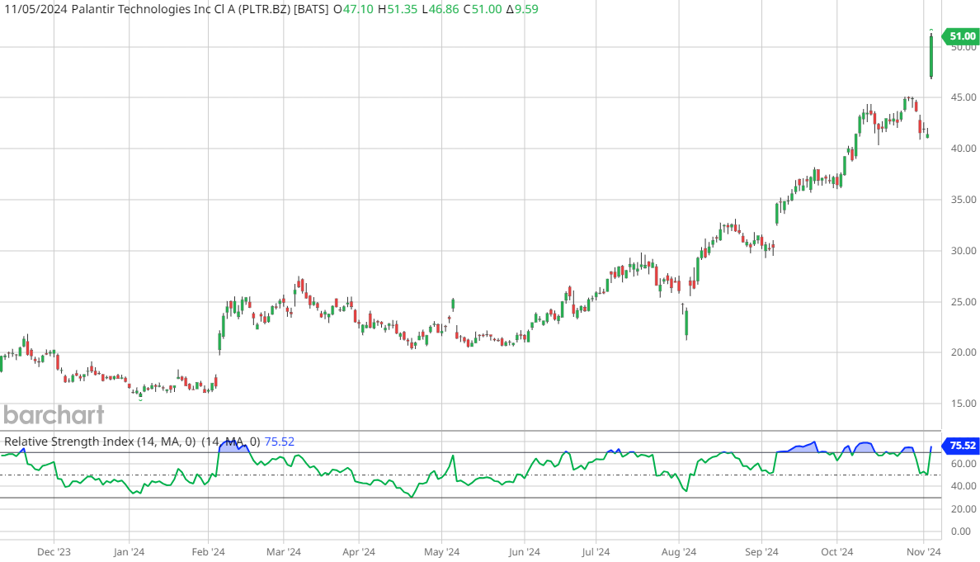
Task: Click the 25.00 price axis label
Action: pyautogui.click(x=964, y=302)
